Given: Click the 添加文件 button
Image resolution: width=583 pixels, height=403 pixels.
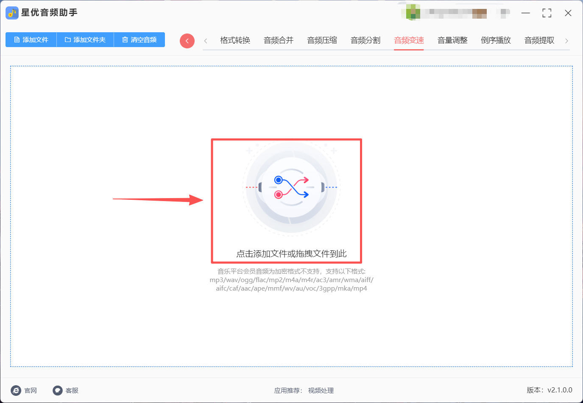Looking at the screenshot, I should pyautogui.click(x=31, y=40).
